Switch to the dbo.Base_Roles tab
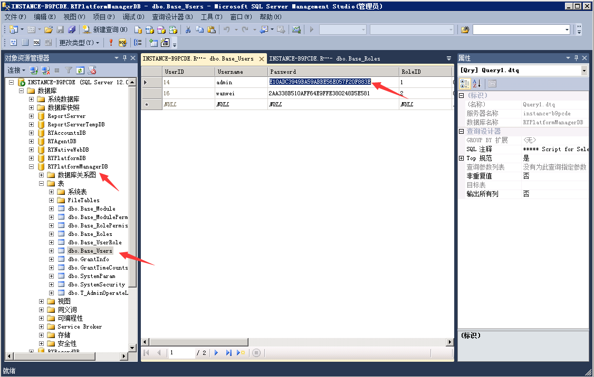Viewport: 594px width, 377px height. [324, 58]
